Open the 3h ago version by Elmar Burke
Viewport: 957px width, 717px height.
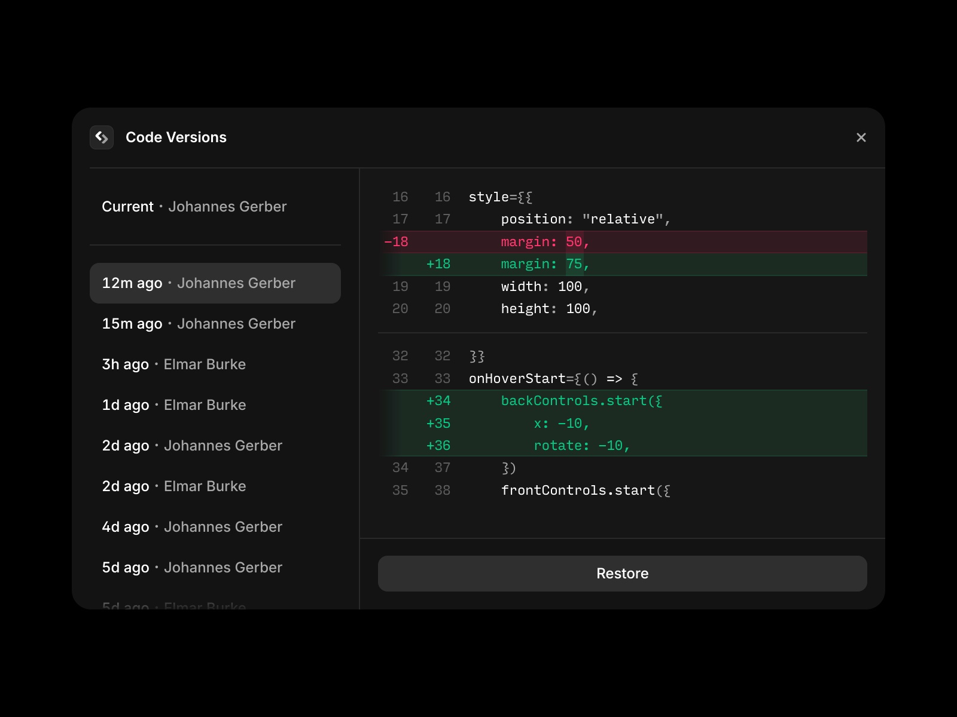pyautogui.click(x=174, y=364)
